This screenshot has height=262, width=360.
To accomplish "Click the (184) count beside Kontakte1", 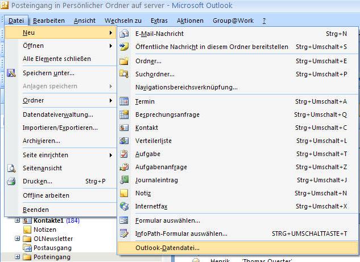I will [73, 220].
